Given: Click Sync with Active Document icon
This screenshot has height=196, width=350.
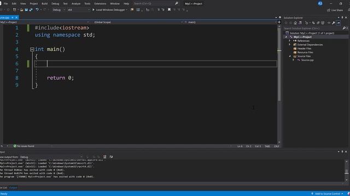Looking at the screenshot, I should 313,23.
